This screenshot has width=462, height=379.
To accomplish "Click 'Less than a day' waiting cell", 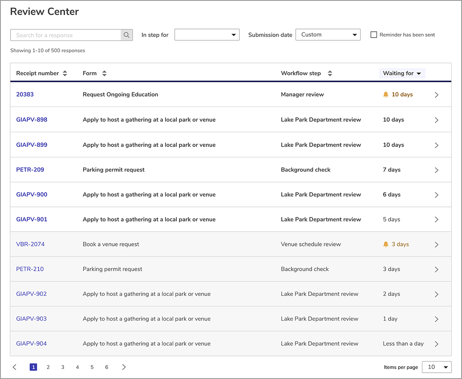I will (x=403, y=343).
